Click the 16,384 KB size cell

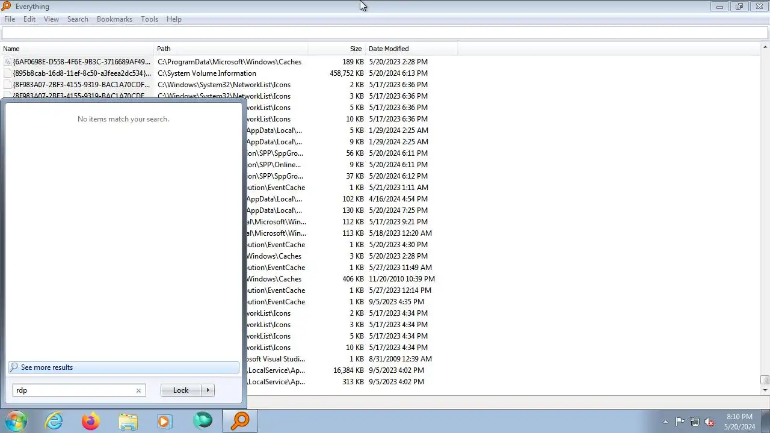pos(349,370)
